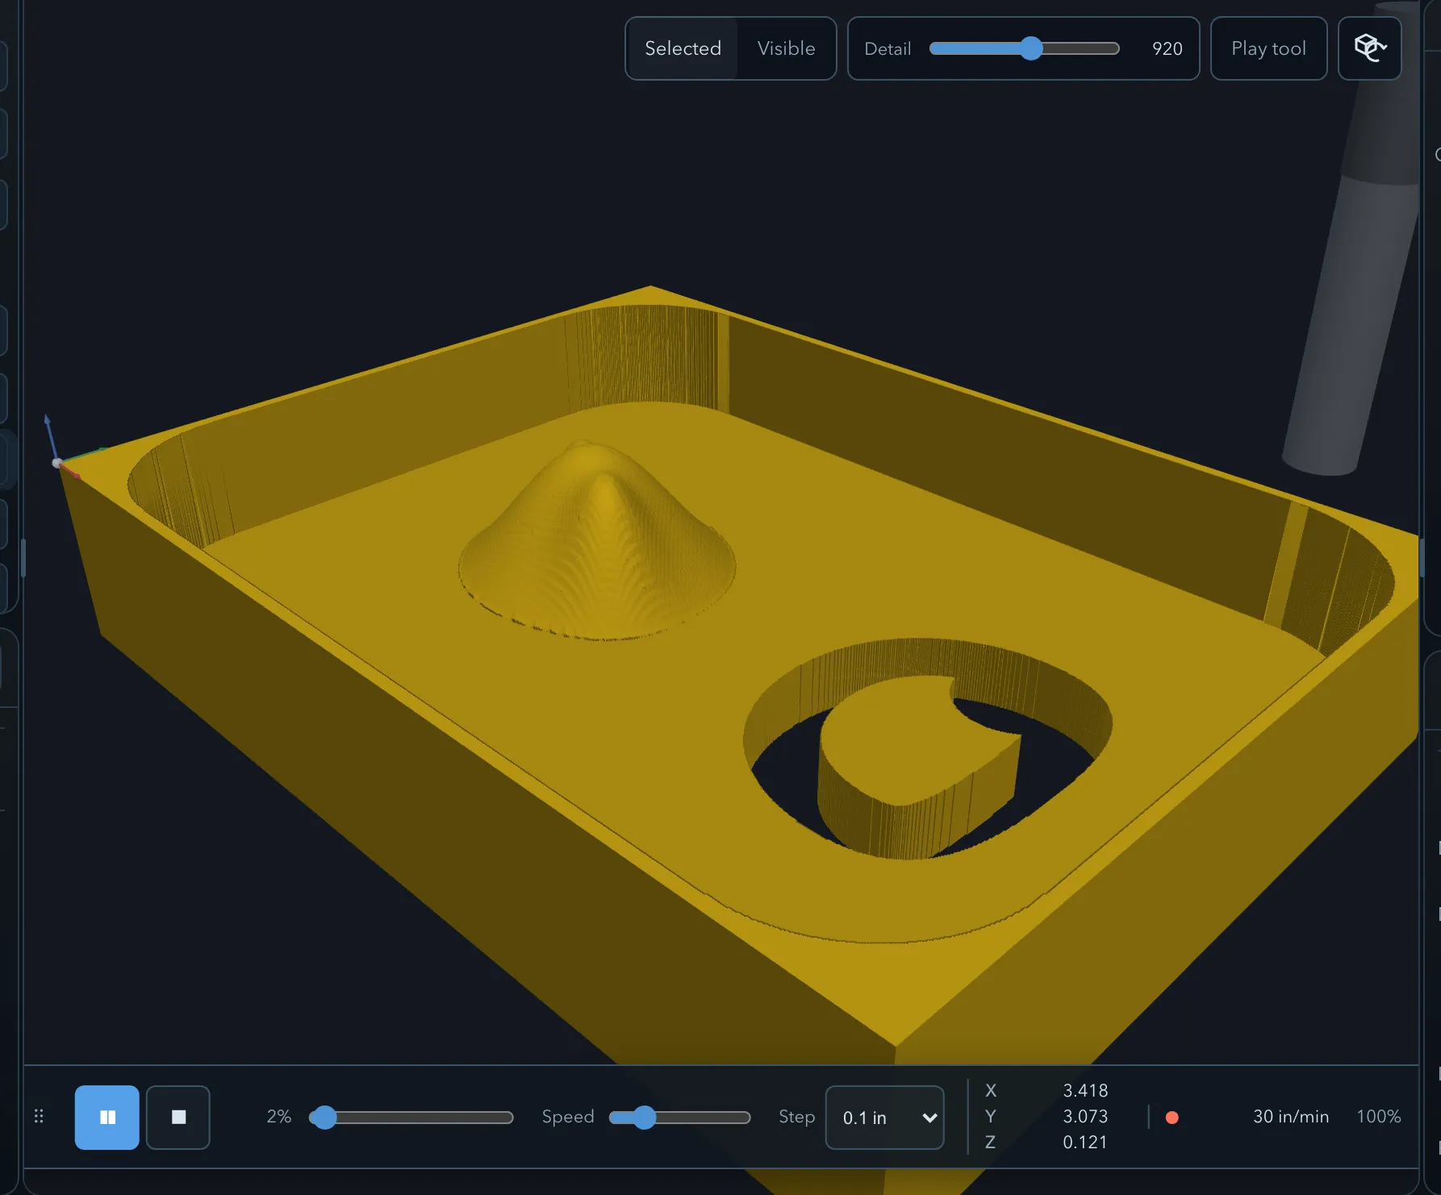Click the simulation progress slider at 2%
Screen dimensions: 1441x1195
[324, 1117]
